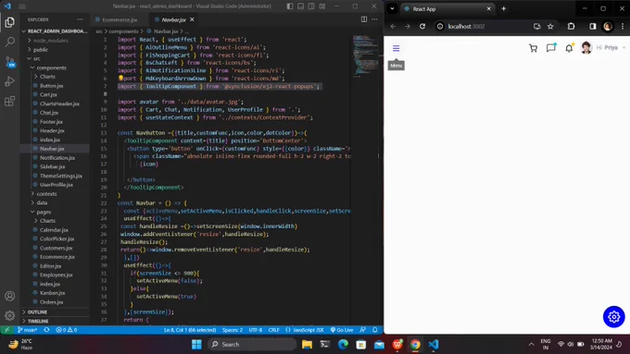Viewport: 630px width, 354px height.
Task: Bookmark this page with the star icon
Action: coord(550,26)
